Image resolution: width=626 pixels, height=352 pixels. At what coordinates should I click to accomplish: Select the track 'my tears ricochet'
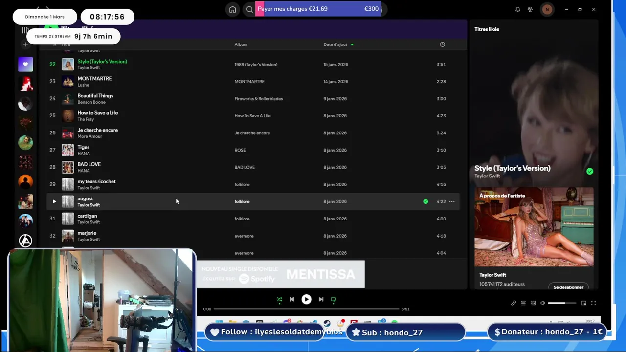pos(96,181)
